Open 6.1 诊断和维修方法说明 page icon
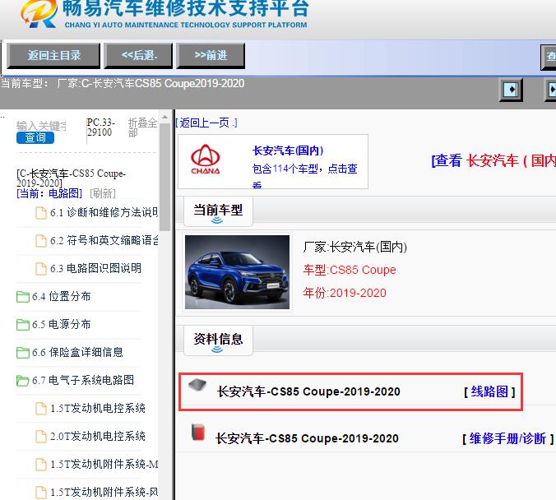The image size is (556, 500). coord(41,213)
